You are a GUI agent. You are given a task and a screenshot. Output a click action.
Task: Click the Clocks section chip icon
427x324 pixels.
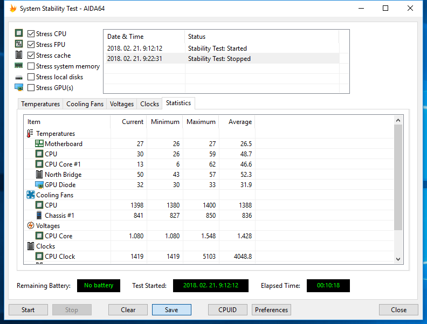[x=31, y=246]
